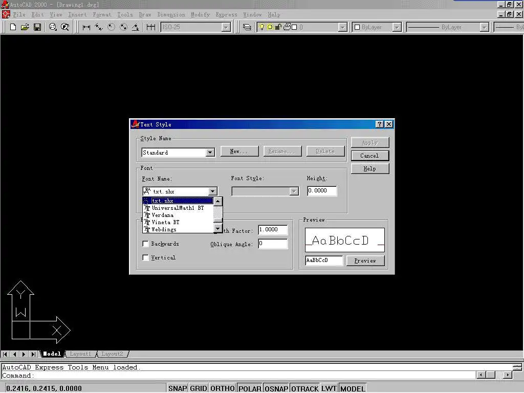Click the Cancel button
The width and height of the screenshot is (524, 393).
(369, 156)
